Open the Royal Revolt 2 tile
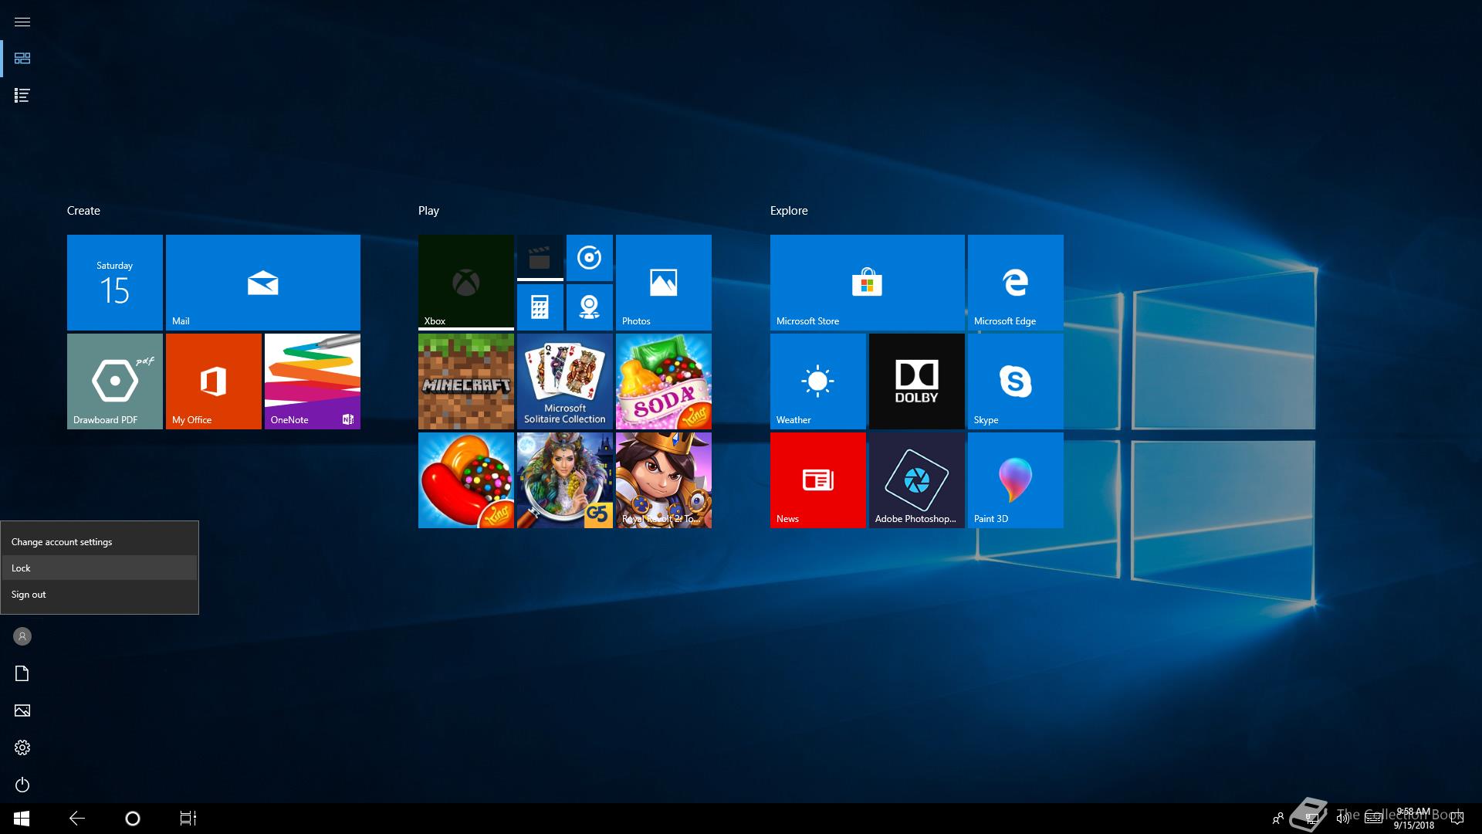Viewport: 1482px width, 834px height. tap(664, 480)
